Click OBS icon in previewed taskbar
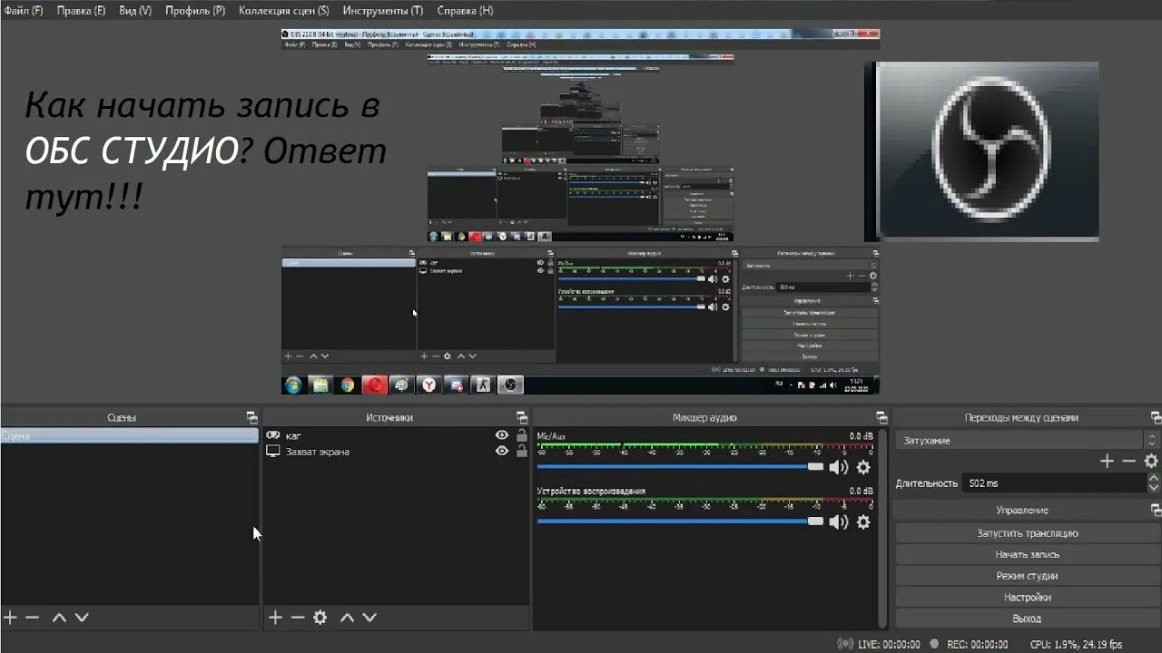The image size is (1162, 653). [x=511, y=385]
